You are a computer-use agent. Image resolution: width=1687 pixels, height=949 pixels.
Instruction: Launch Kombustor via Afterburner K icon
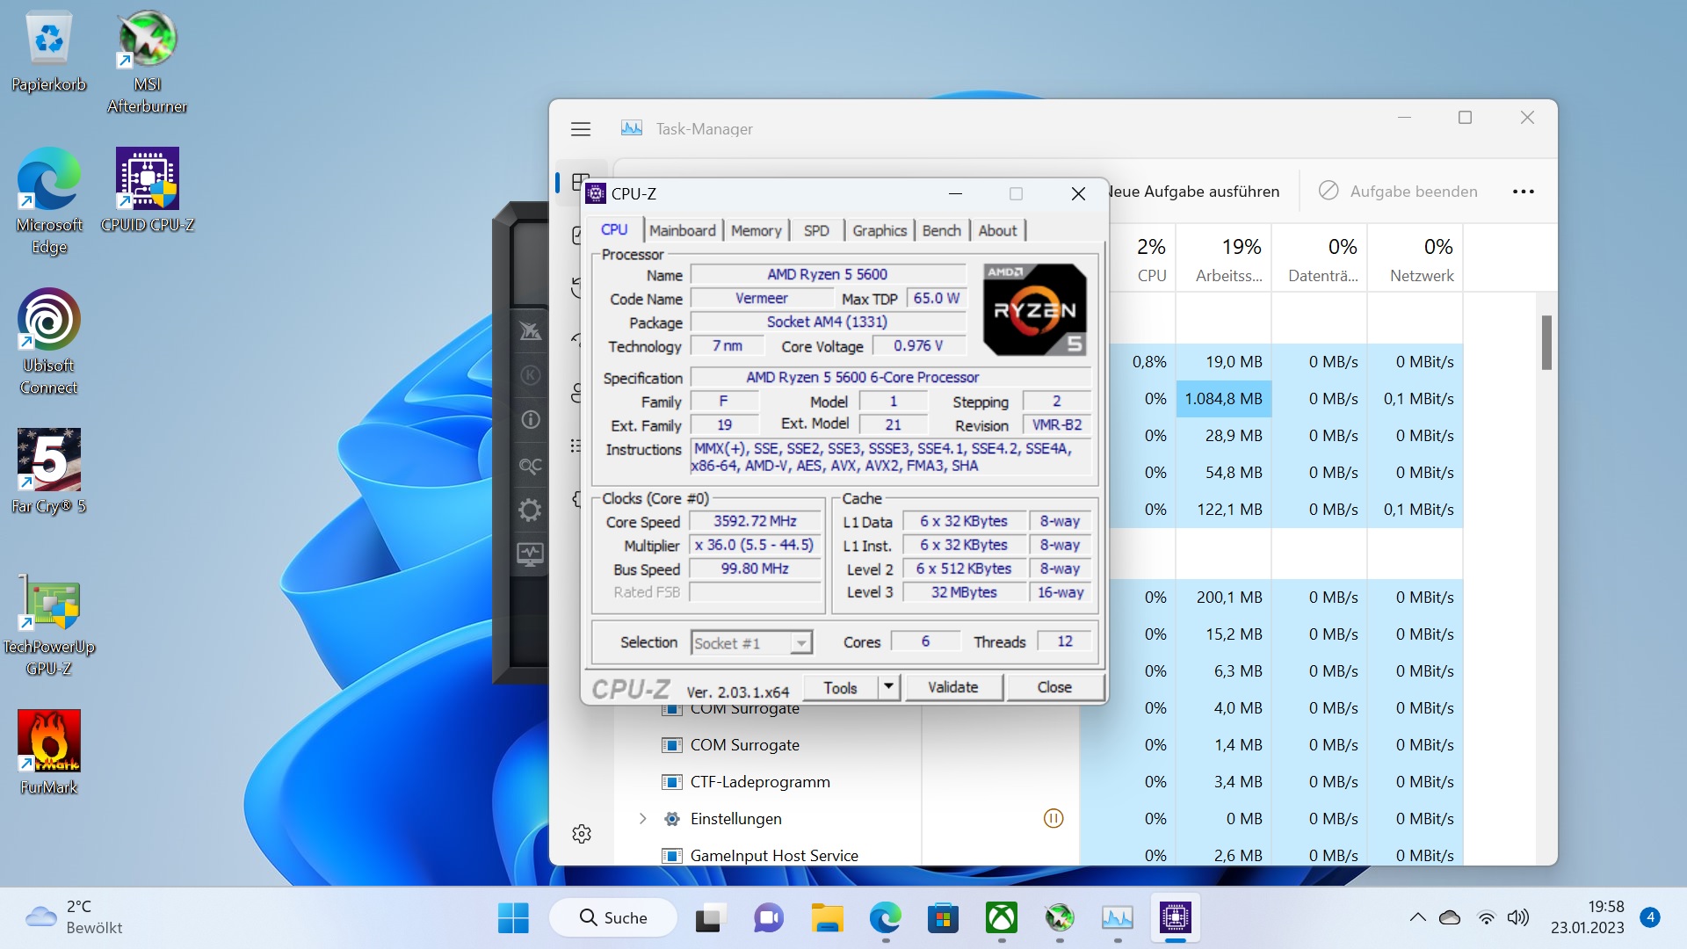[x=530, y=375]
